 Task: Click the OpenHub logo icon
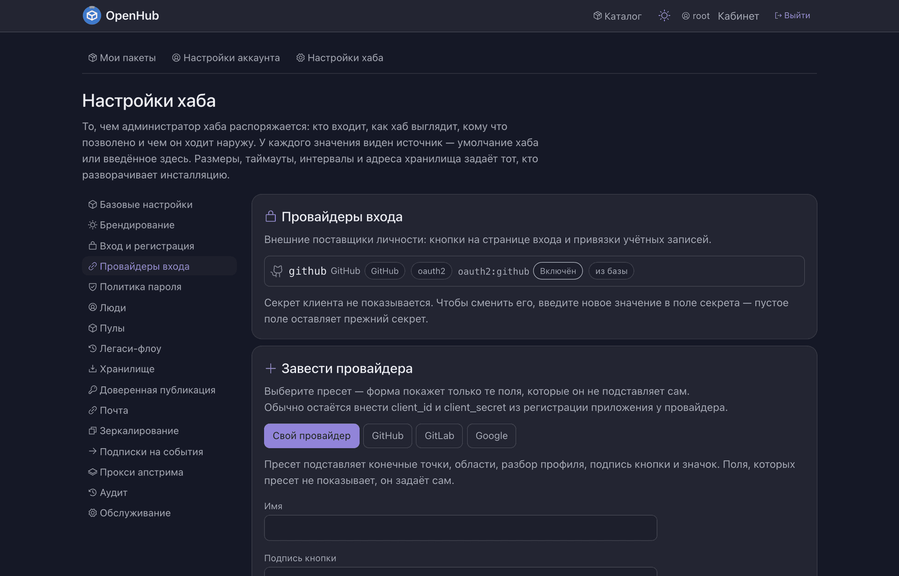92,15
